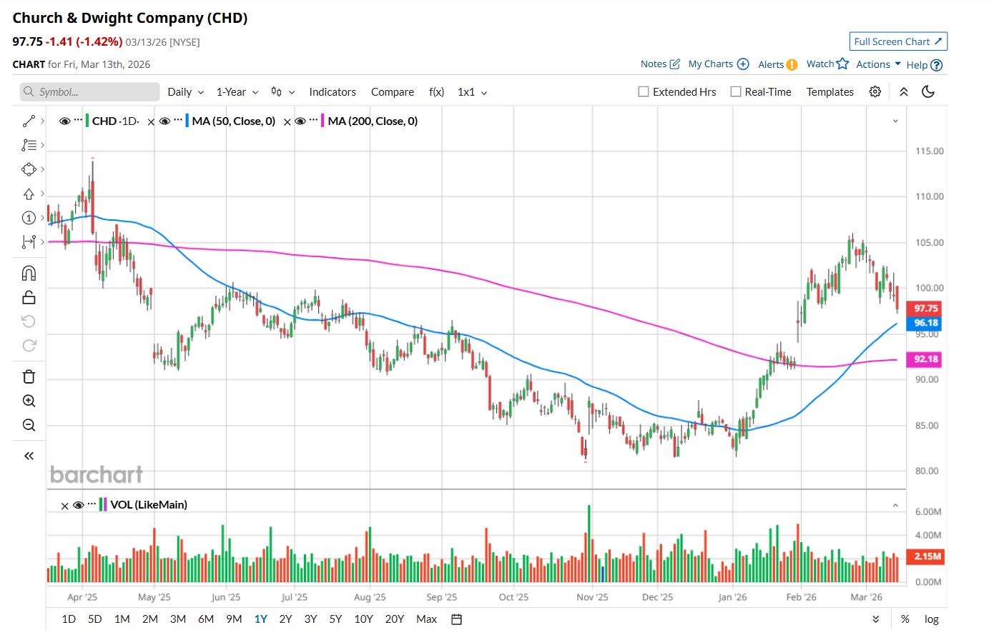994x640 pixels.
Task: Click the magnet snap tool icon
Action: point(29,274)
